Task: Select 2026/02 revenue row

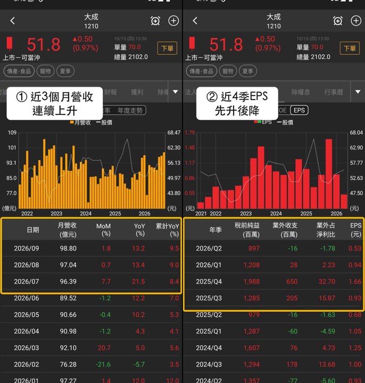Action: [91, 364]
